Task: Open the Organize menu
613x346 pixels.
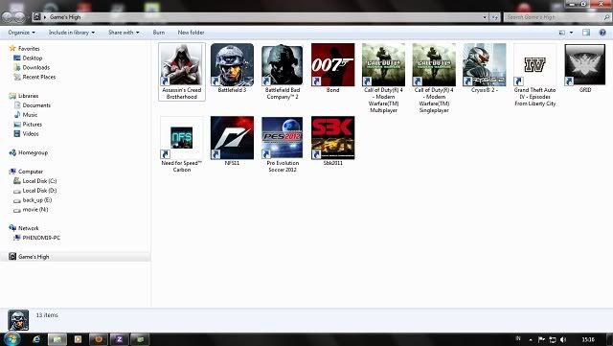Action: (x=21, y=33)
